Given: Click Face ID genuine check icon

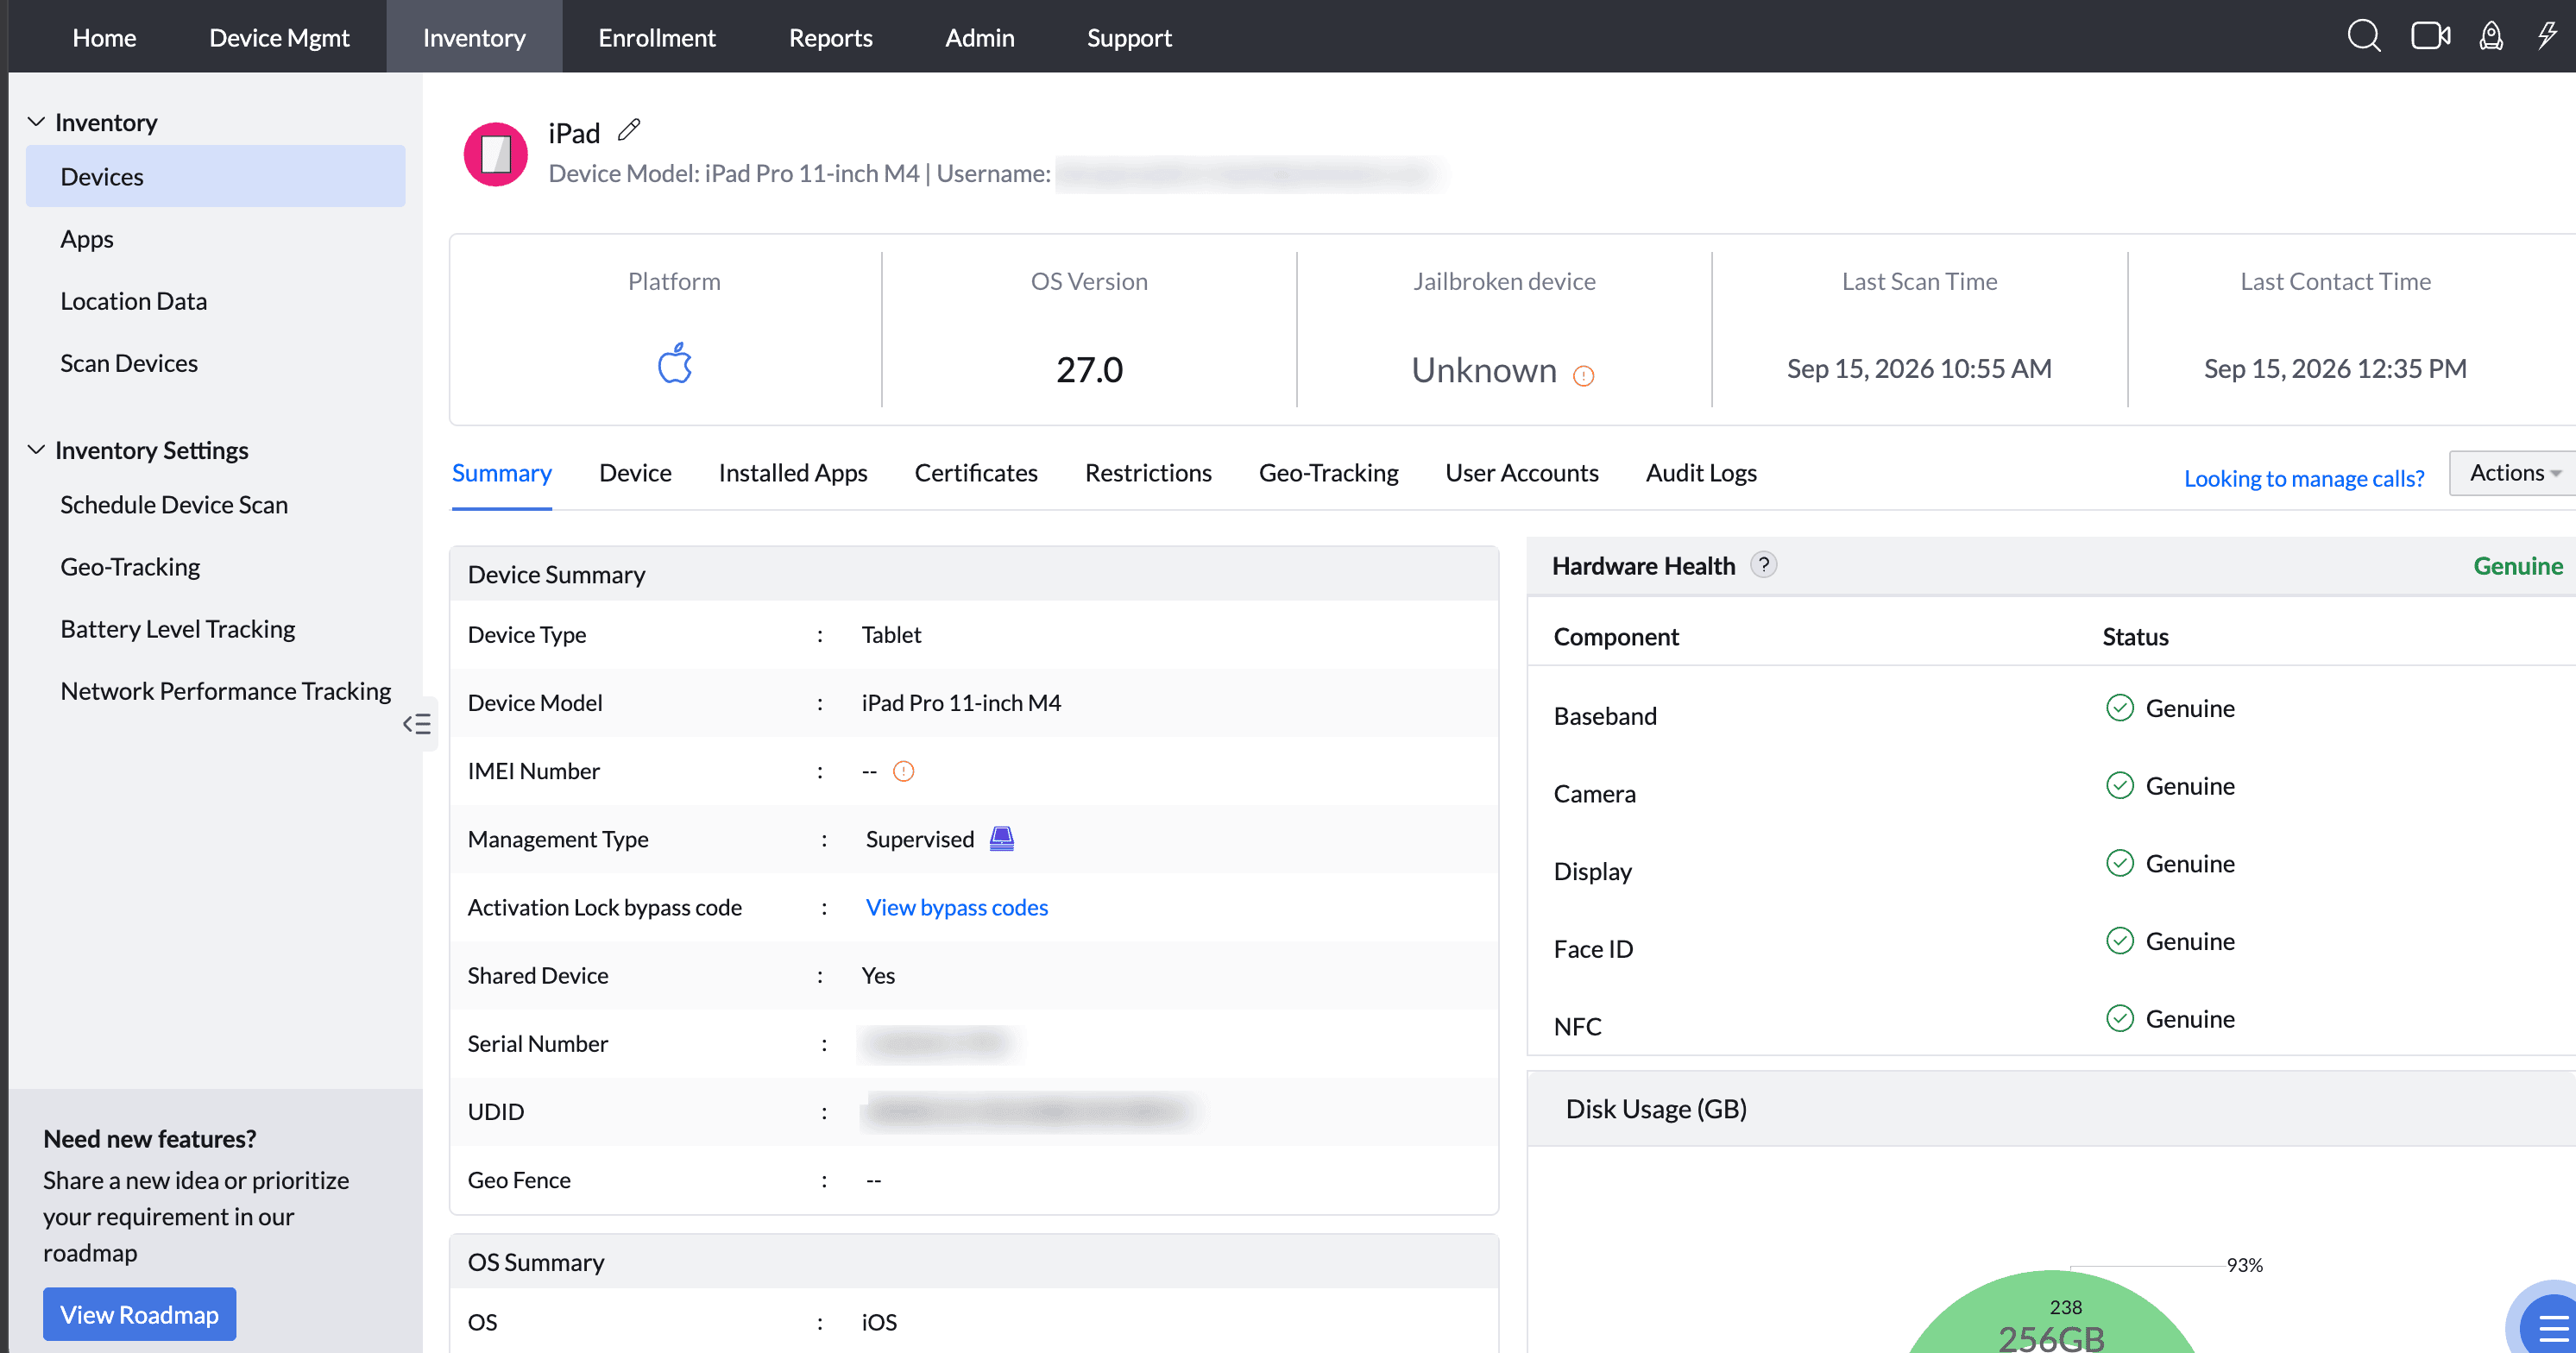Looking at the screenshot, I should (x=2120, y=941).
